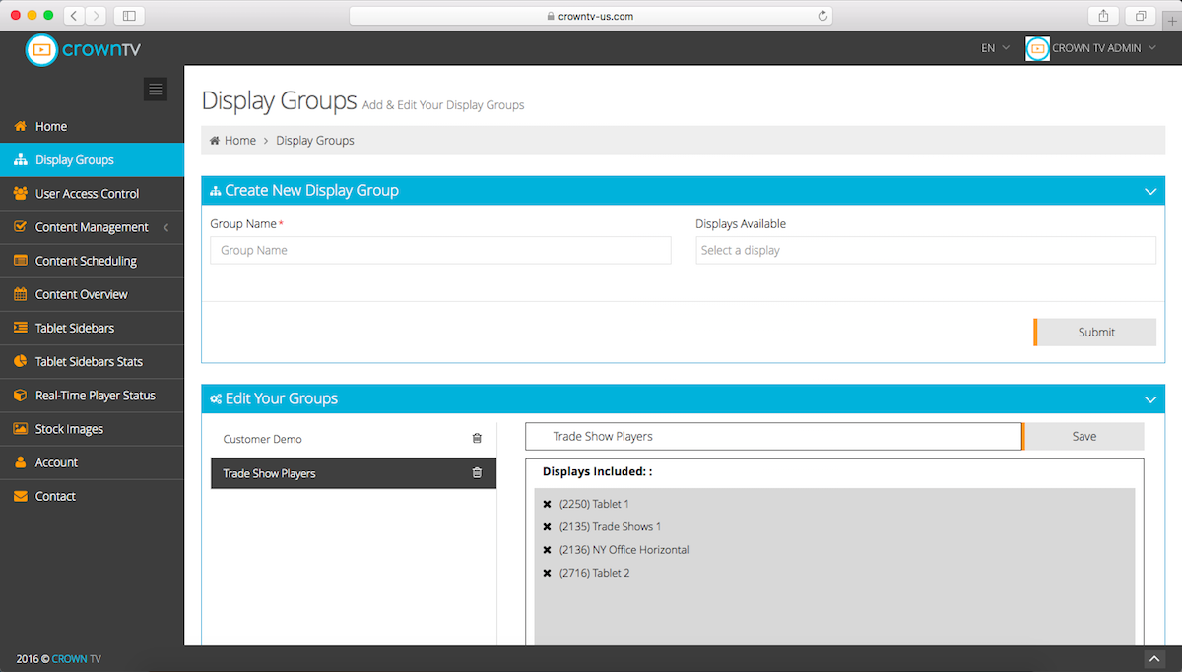Click the hamburger sidebar collapse icon
The height and width of the screenshot is (672, 1182).
156,90
